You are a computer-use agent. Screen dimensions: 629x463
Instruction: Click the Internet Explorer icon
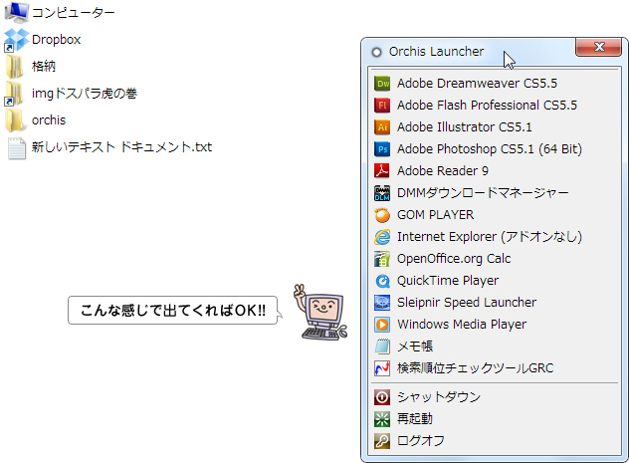coord(382,237)
